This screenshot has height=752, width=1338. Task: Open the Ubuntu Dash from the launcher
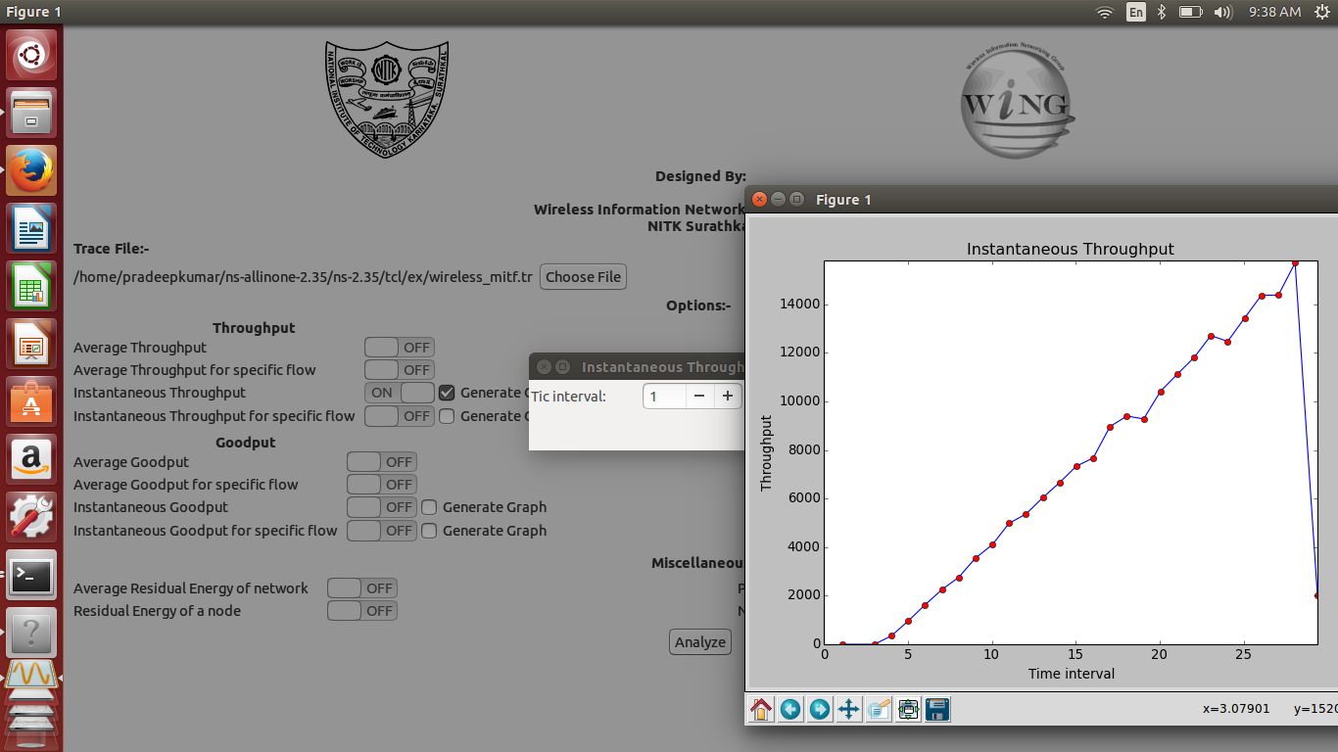pos(31,55)
